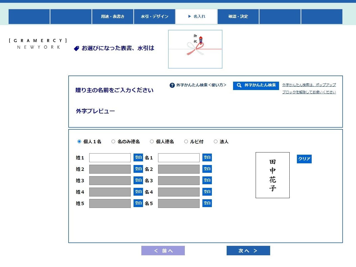Select the 個人1名 radio option
The width and height of the screenshot is (356, 267).
(x=79, y=142)
